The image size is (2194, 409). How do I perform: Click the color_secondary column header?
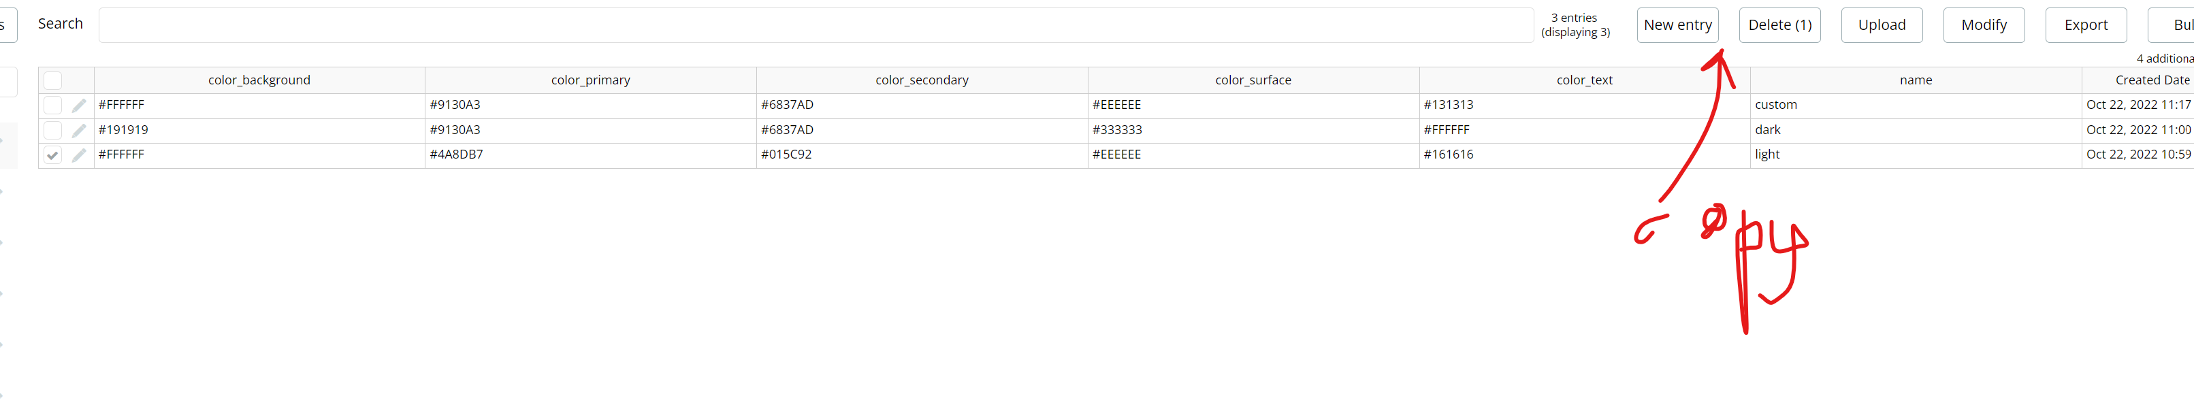coord(922,80)
